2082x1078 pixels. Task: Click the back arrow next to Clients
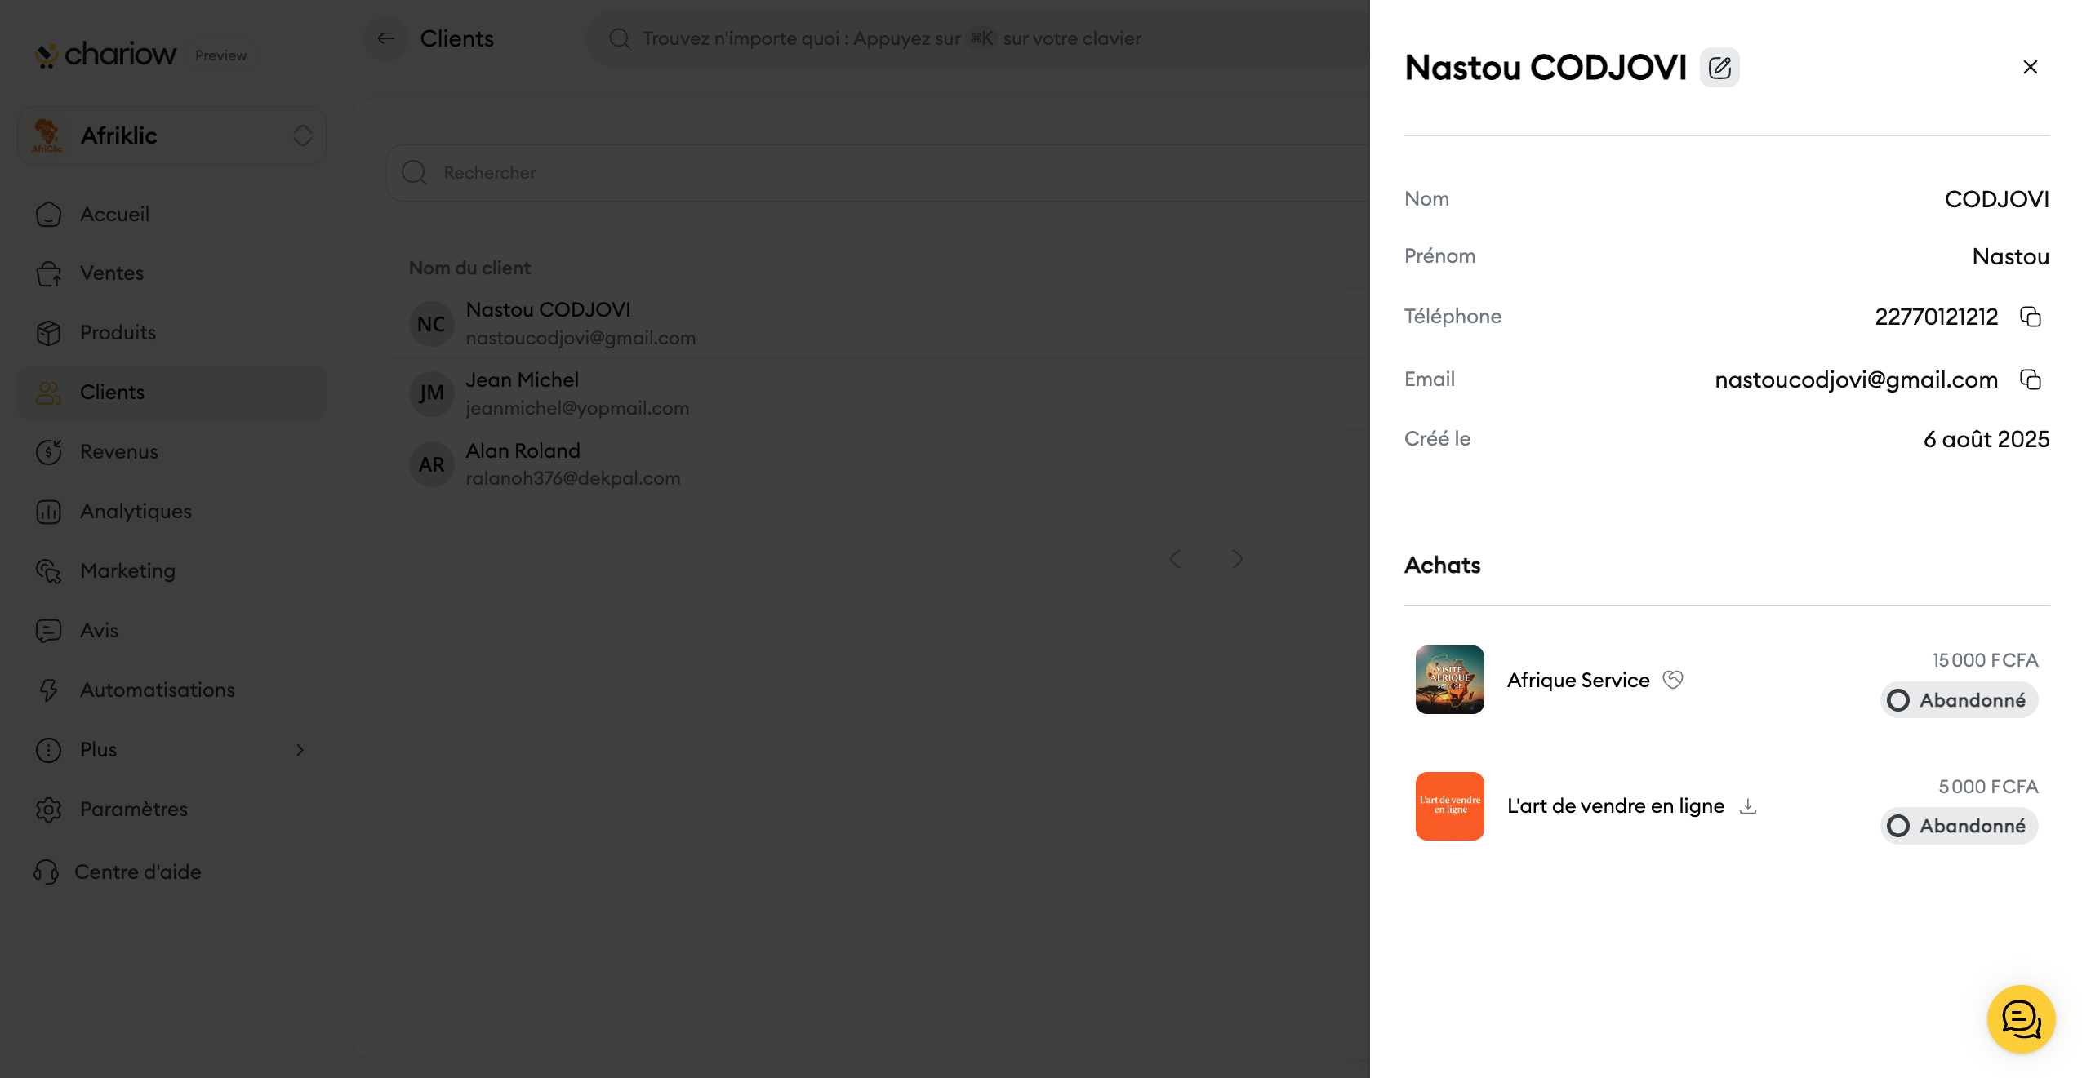385,38
